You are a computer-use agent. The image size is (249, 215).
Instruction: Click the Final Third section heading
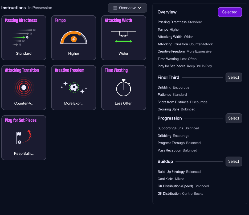pyautogui.click(x=168, y=77)
